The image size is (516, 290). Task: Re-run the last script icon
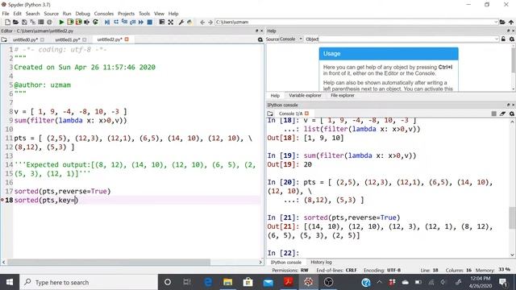(x=95, y=22)
